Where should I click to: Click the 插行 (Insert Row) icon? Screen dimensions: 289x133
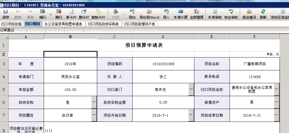[x=43, y=14]
